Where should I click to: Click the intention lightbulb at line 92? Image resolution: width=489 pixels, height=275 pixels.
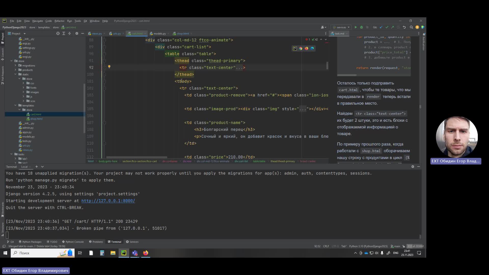pos(109,67)
